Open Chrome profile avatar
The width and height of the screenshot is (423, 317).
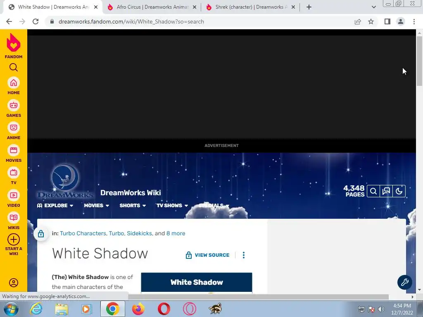[401, 21]
